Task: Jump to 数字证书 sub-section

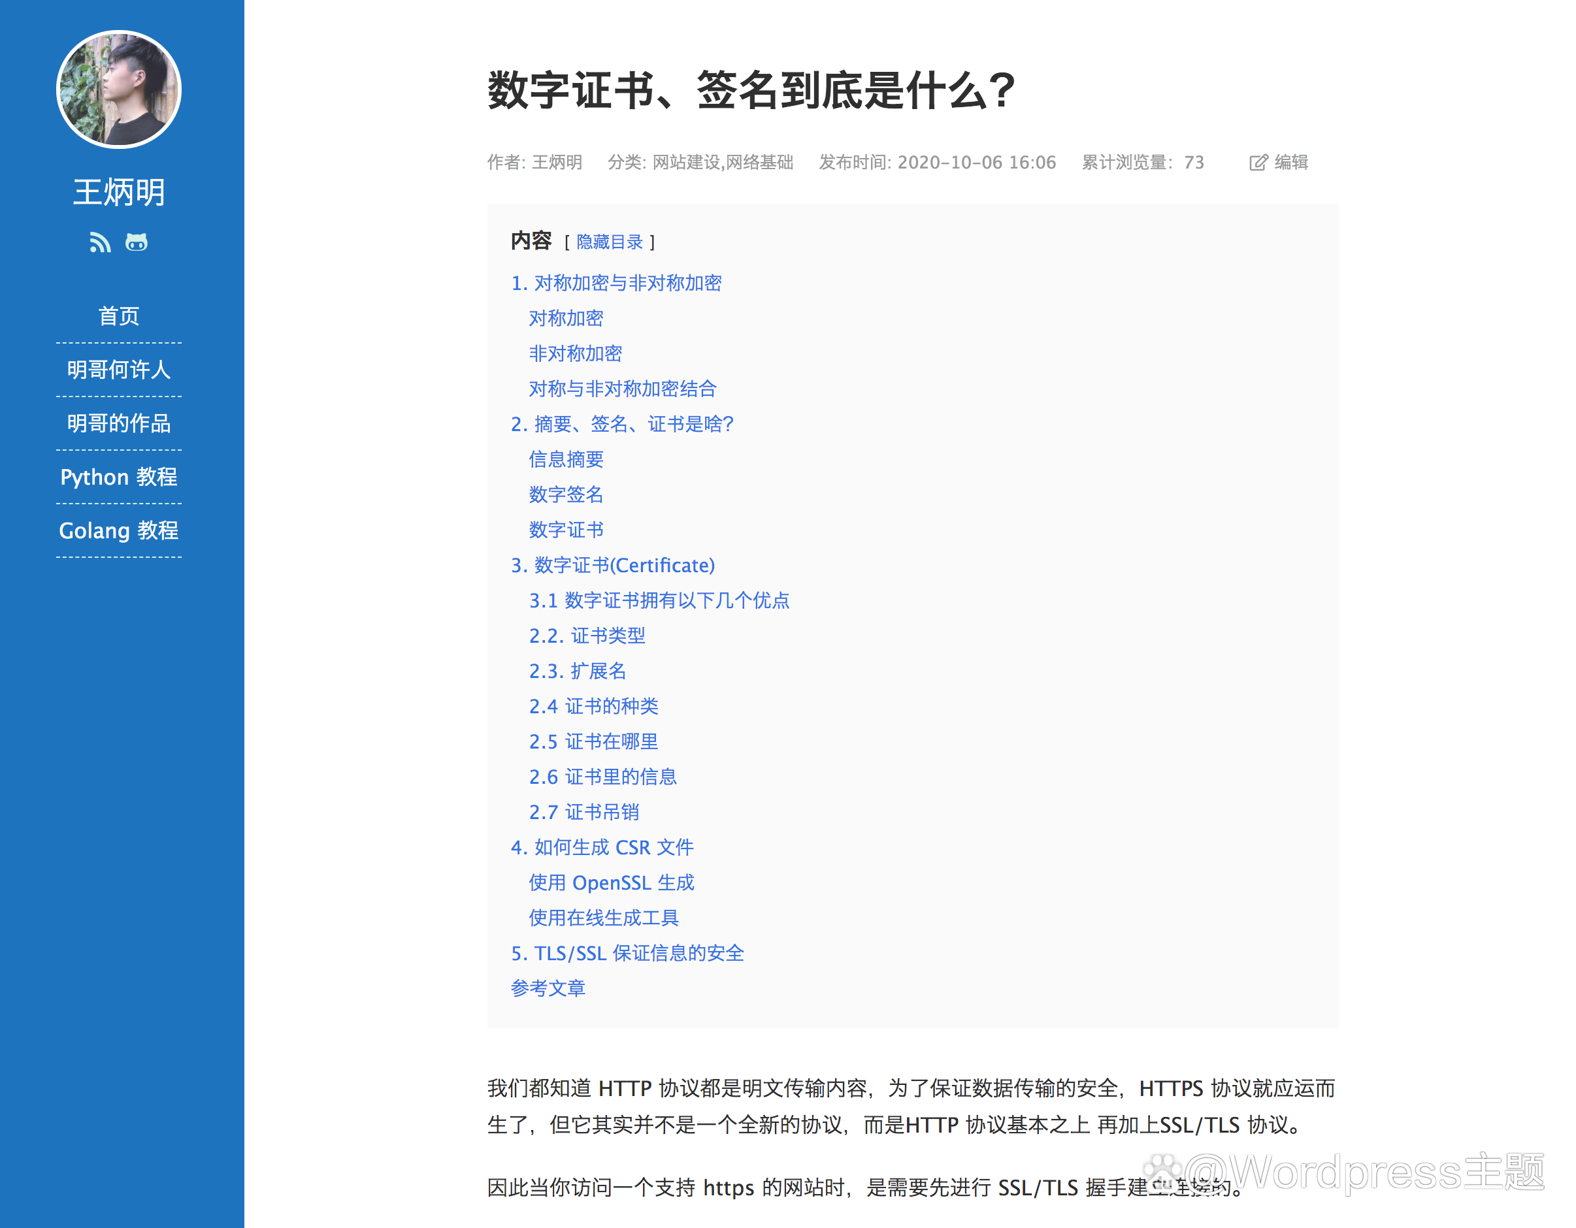Action: point(566,530)
